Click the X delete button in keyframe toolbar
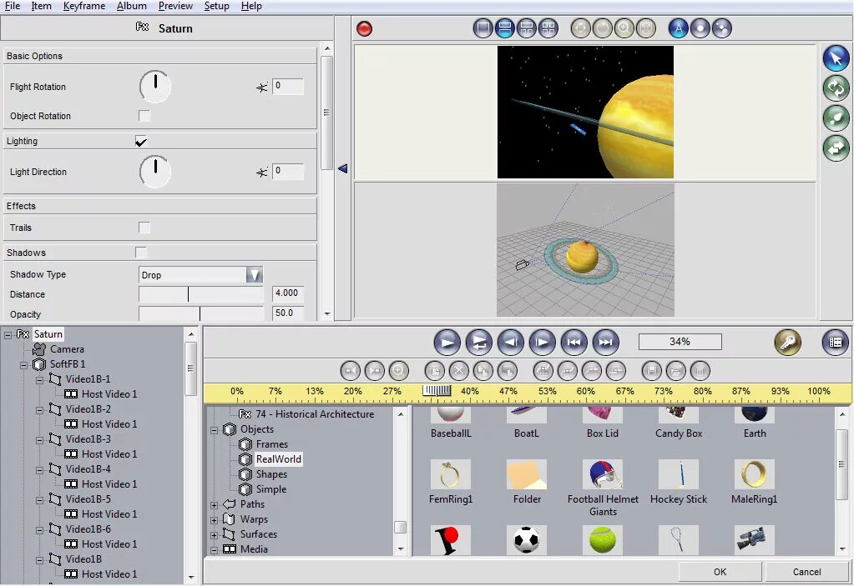 click(458, 371)
